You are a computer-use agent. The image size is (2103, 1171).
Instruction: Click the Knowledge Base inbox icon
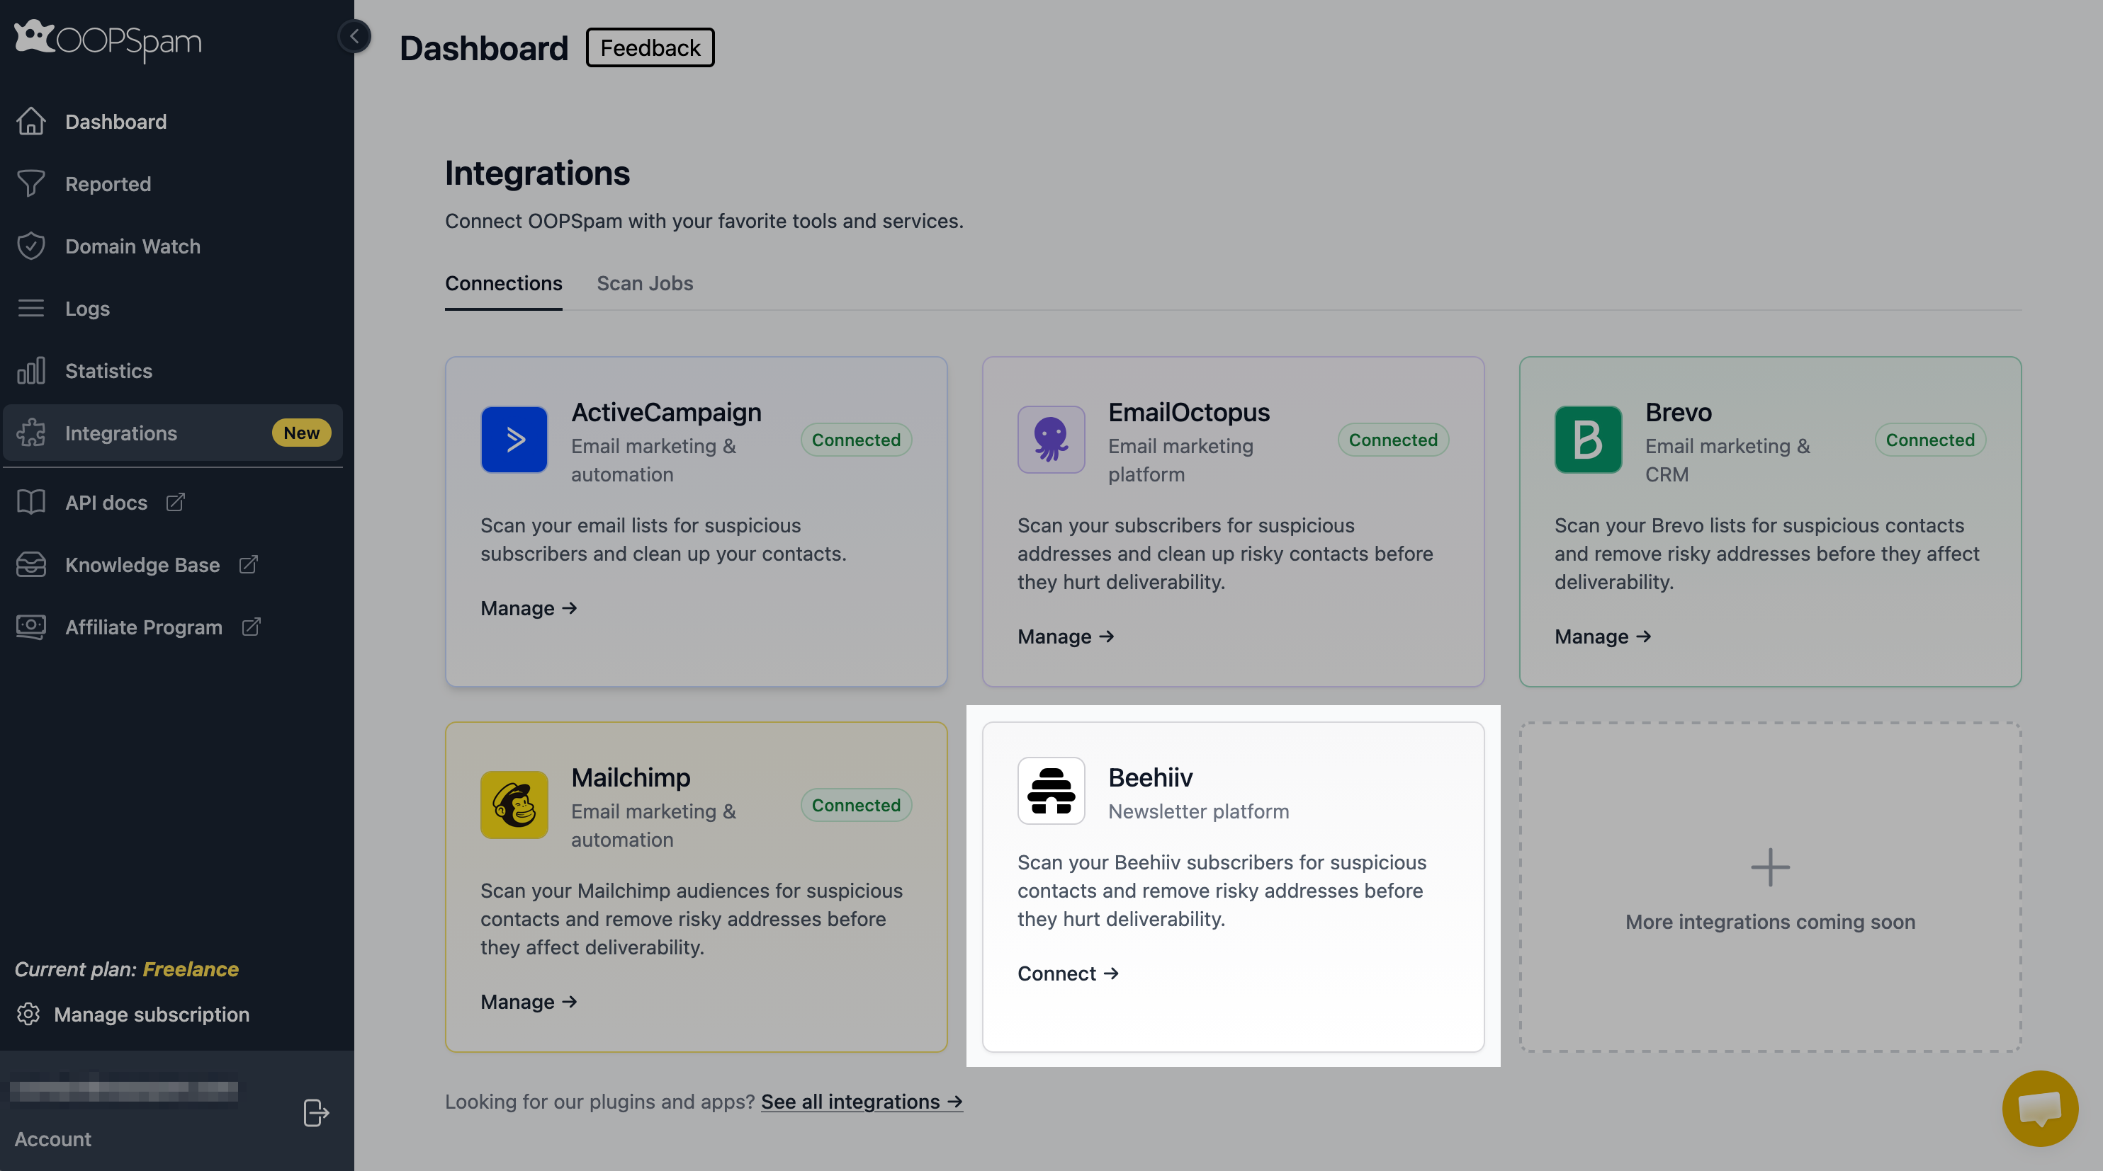(31, 564)
